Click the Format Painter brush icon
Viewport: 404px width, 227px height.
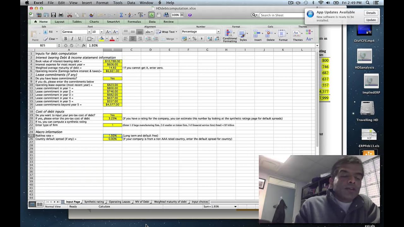[92, 15]
